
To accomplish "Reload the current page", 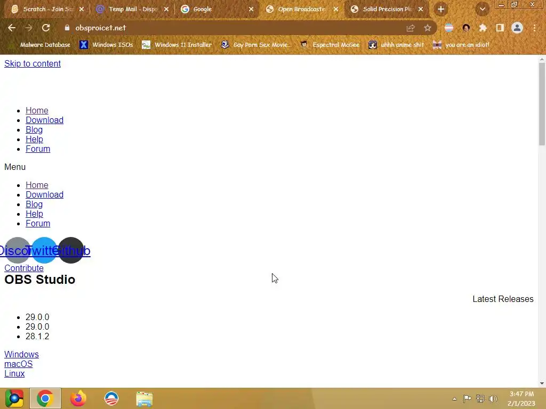I will click(x=46, y=28).
